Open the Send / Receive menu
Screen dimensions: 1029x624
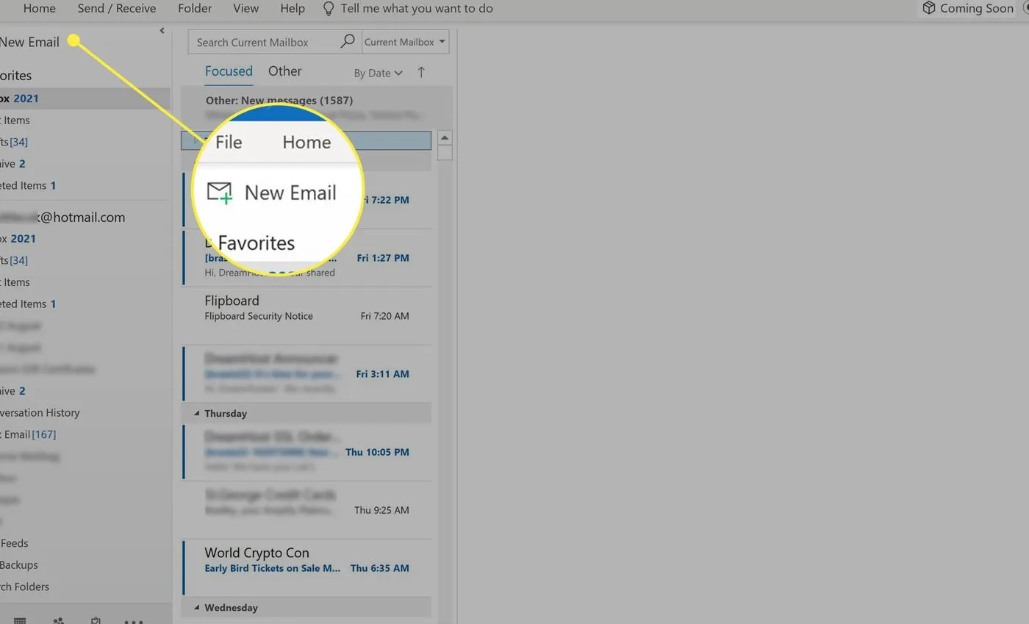(116, 8)
